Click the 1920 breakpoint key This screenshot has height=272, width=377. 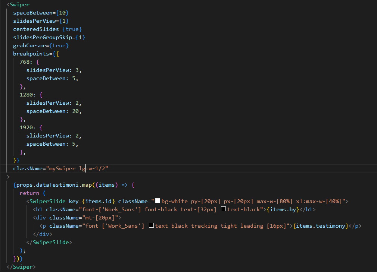point(26,127)
